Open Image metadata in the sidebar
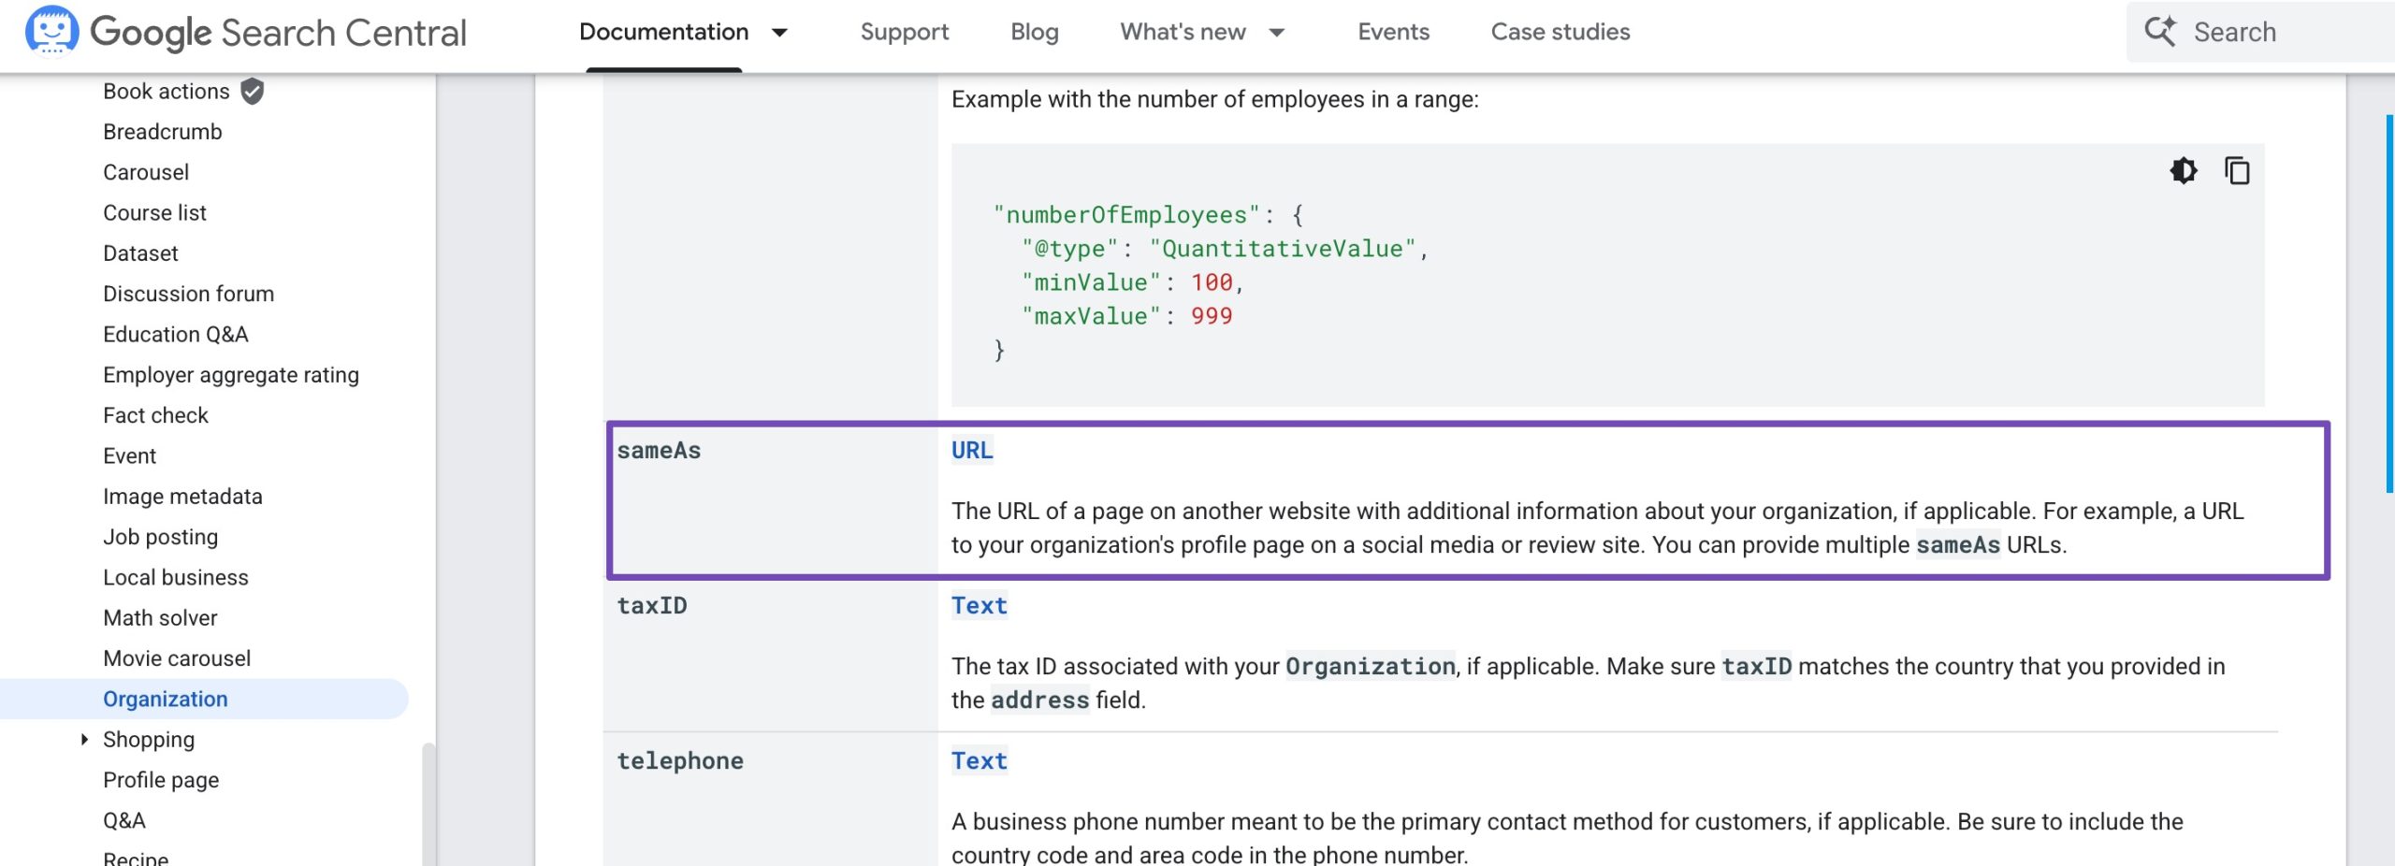 (183, 497)
